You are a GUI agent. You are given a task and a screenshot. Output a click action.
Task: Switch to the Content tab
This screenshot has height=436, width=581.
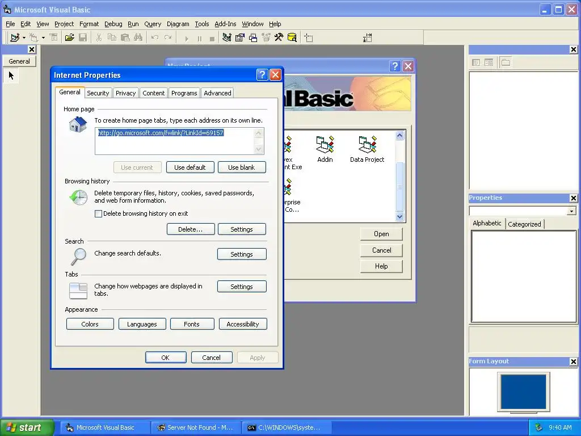pyautogui.click(x=153, y=93)
